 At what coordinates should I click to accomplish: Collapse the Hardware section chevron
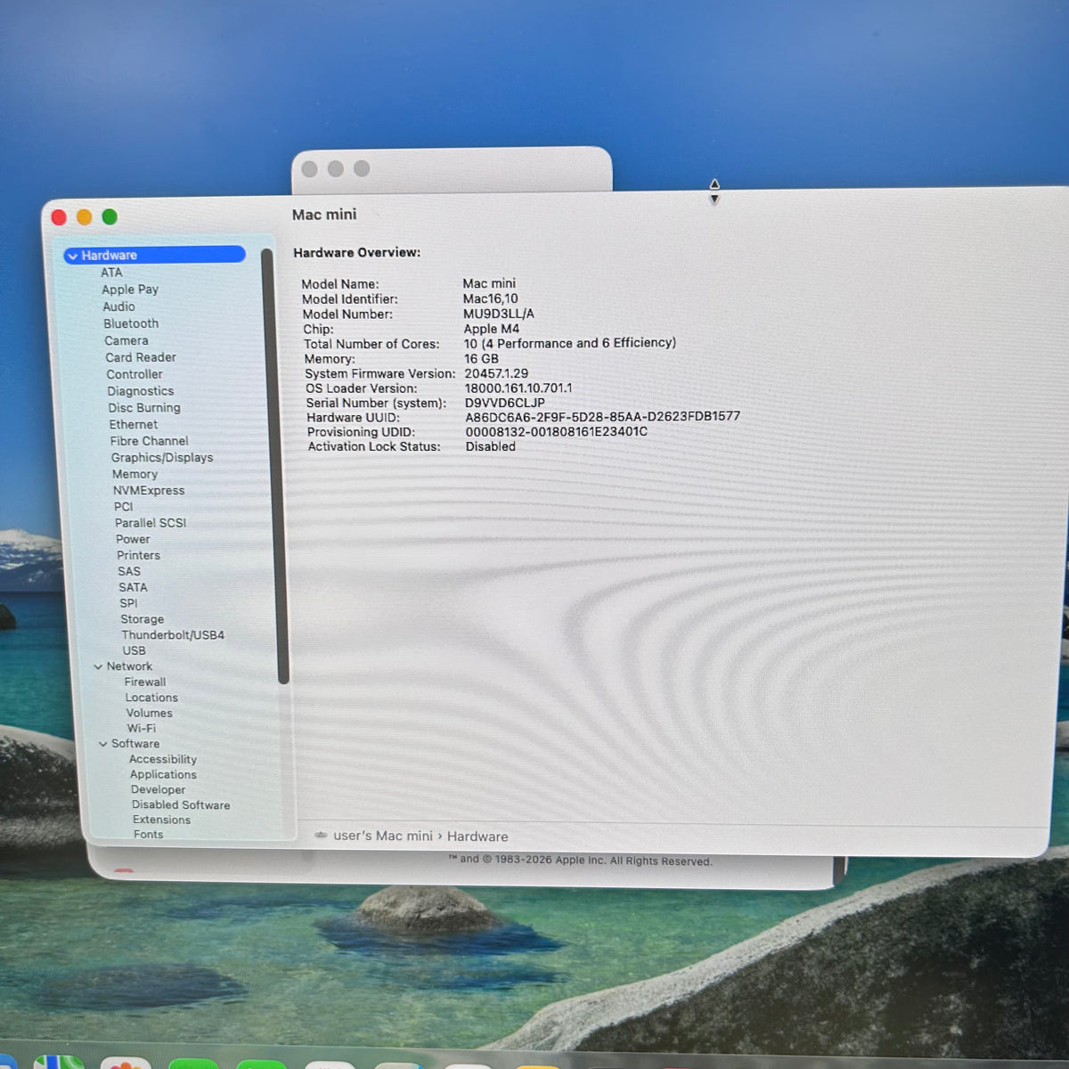[x=72, y=256]
